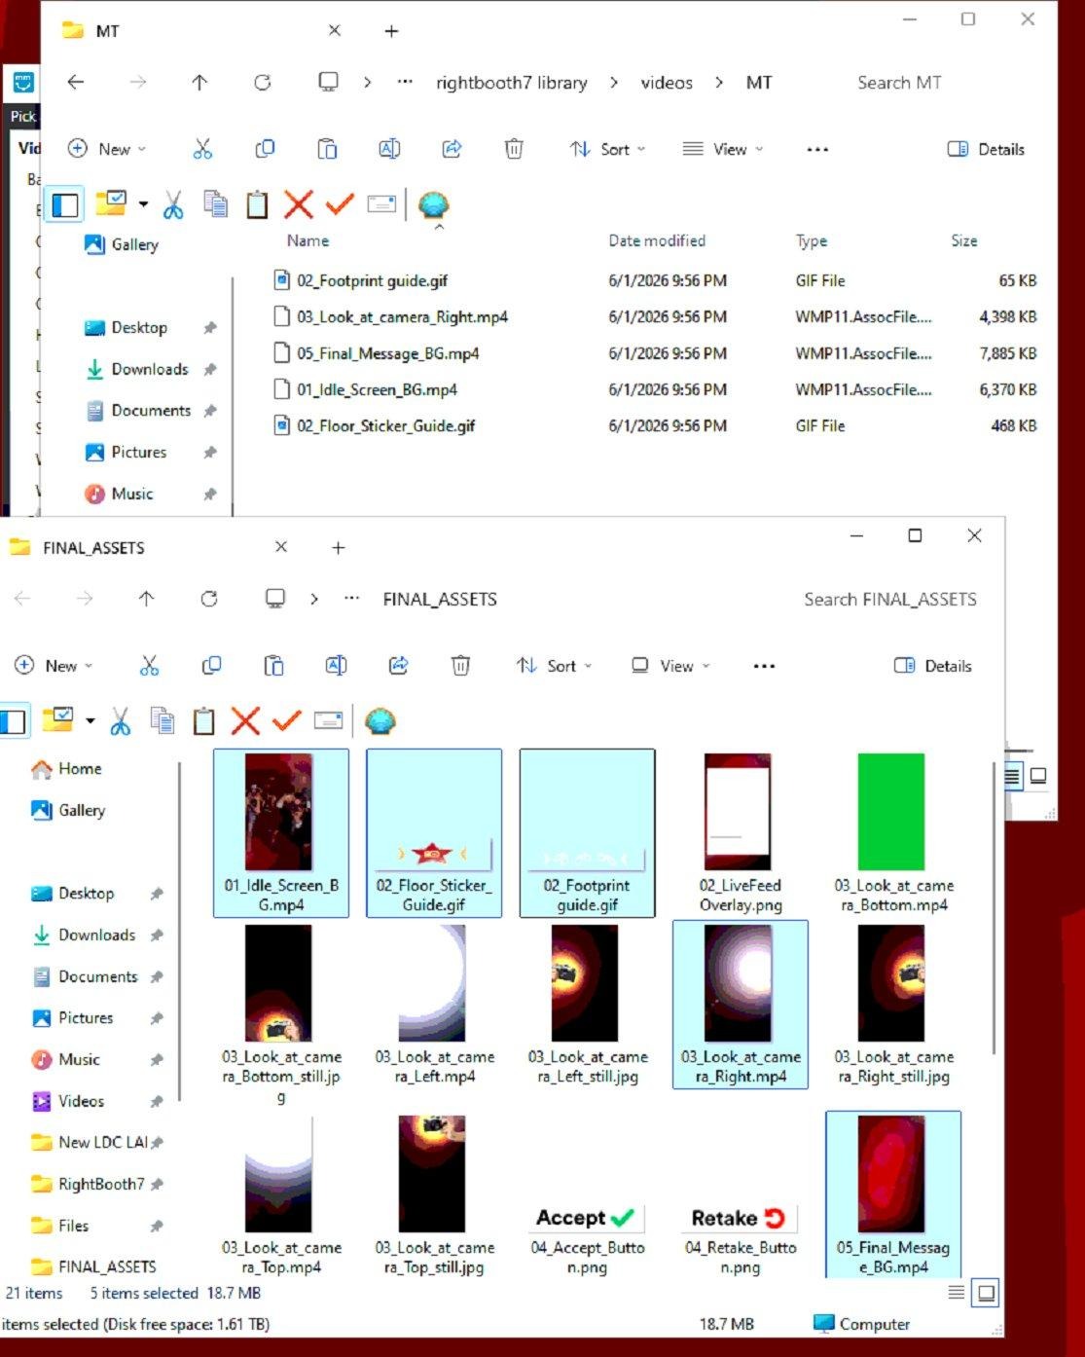Click Delete trash icon in FINAL_ASSETS command bar
This screenshot has width=1085, height=1357.
coord(460,666)
